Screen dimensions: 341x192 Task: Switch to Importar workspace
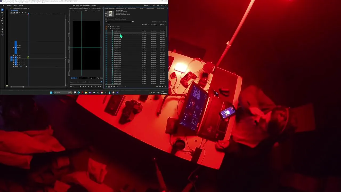(9, 5)
